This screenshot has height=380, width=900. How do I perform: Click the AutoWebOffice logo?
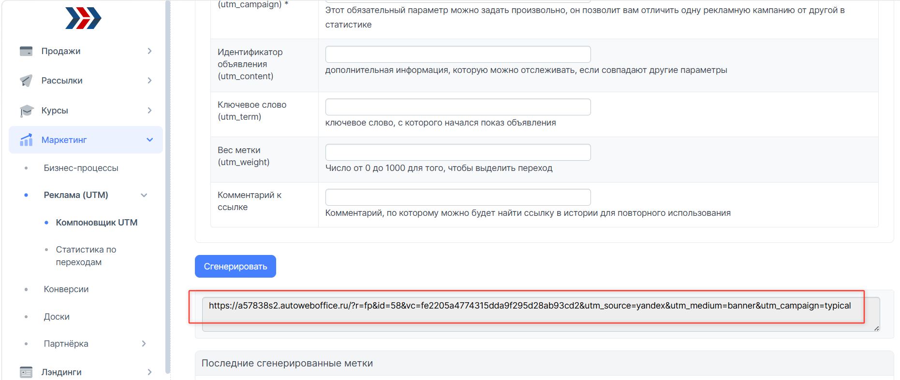[x=83, y=18]
